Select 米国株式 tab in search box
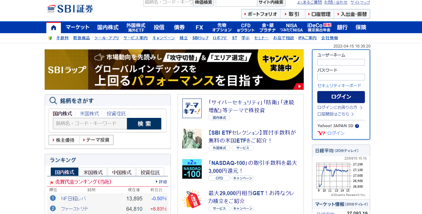The image size is (422, 214). (89, 114)
